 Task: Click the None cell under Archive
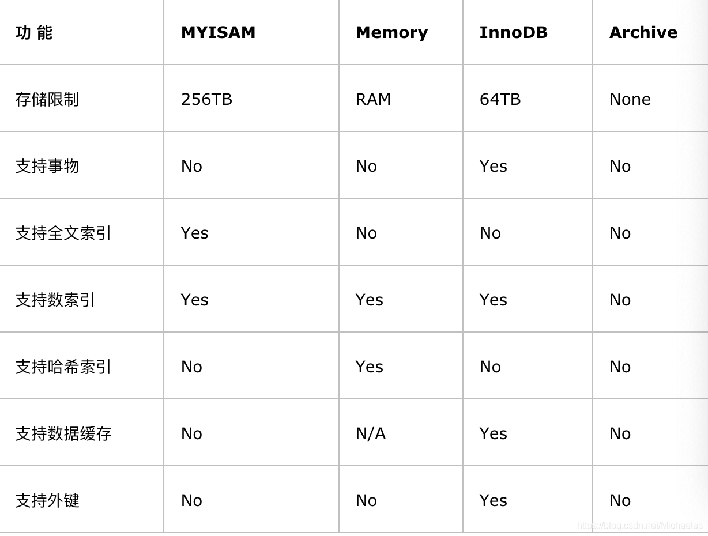point(630,99)
